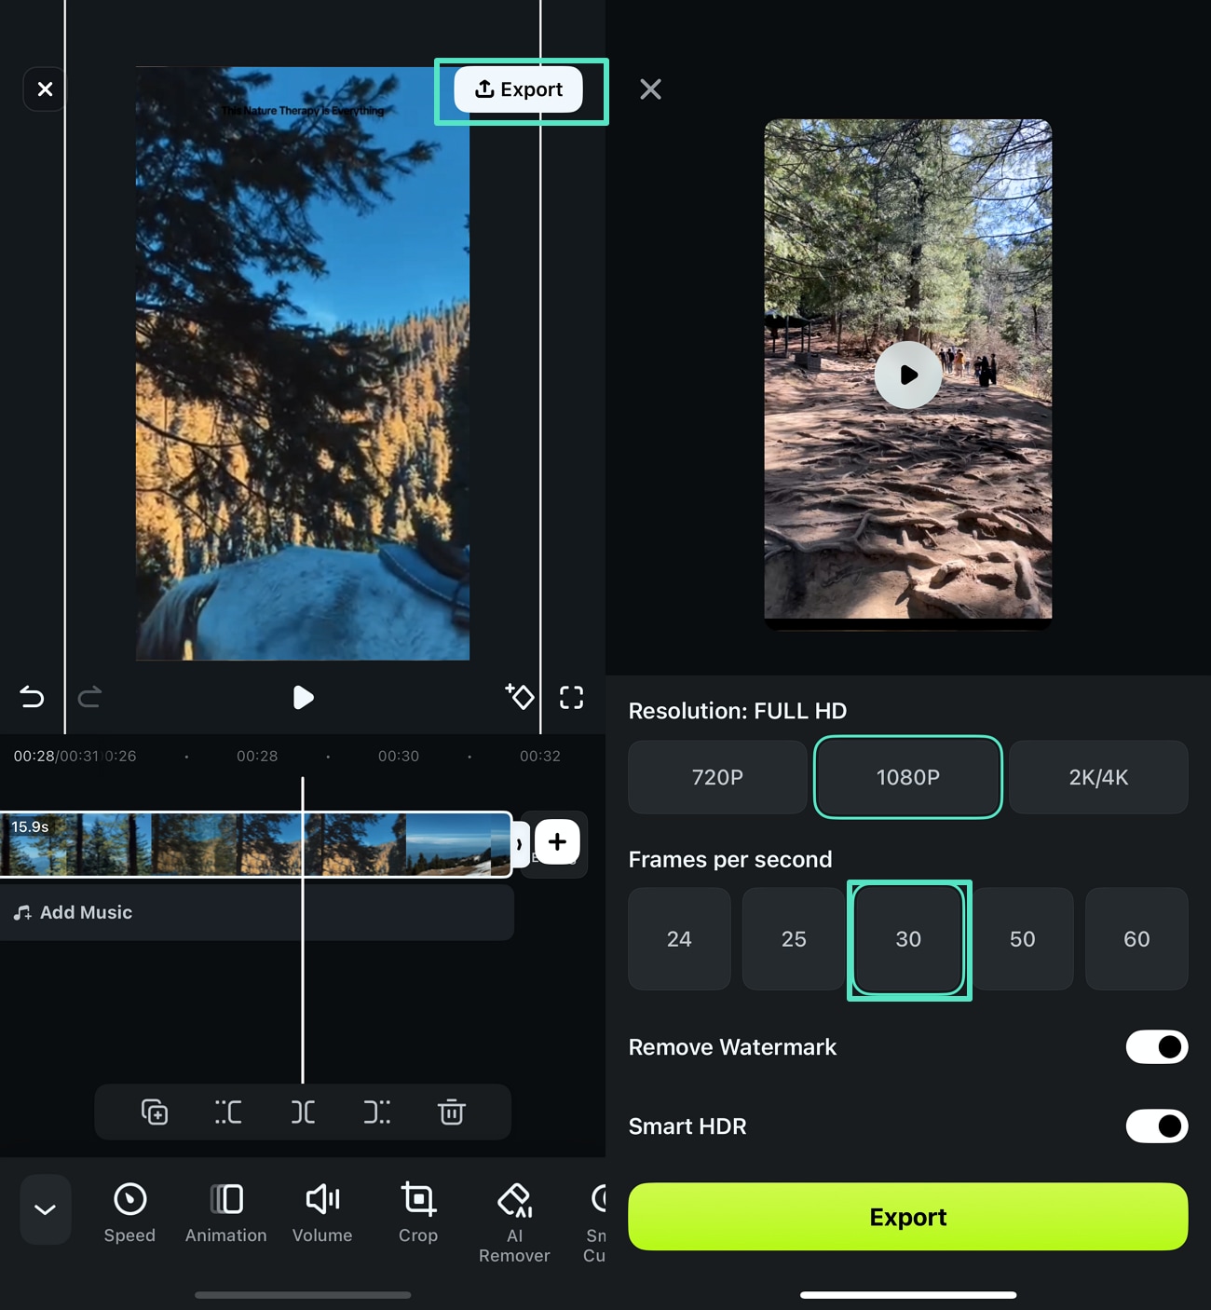Open the Speed tool
1211x1310 pixels.
(x=129, y=1212)
